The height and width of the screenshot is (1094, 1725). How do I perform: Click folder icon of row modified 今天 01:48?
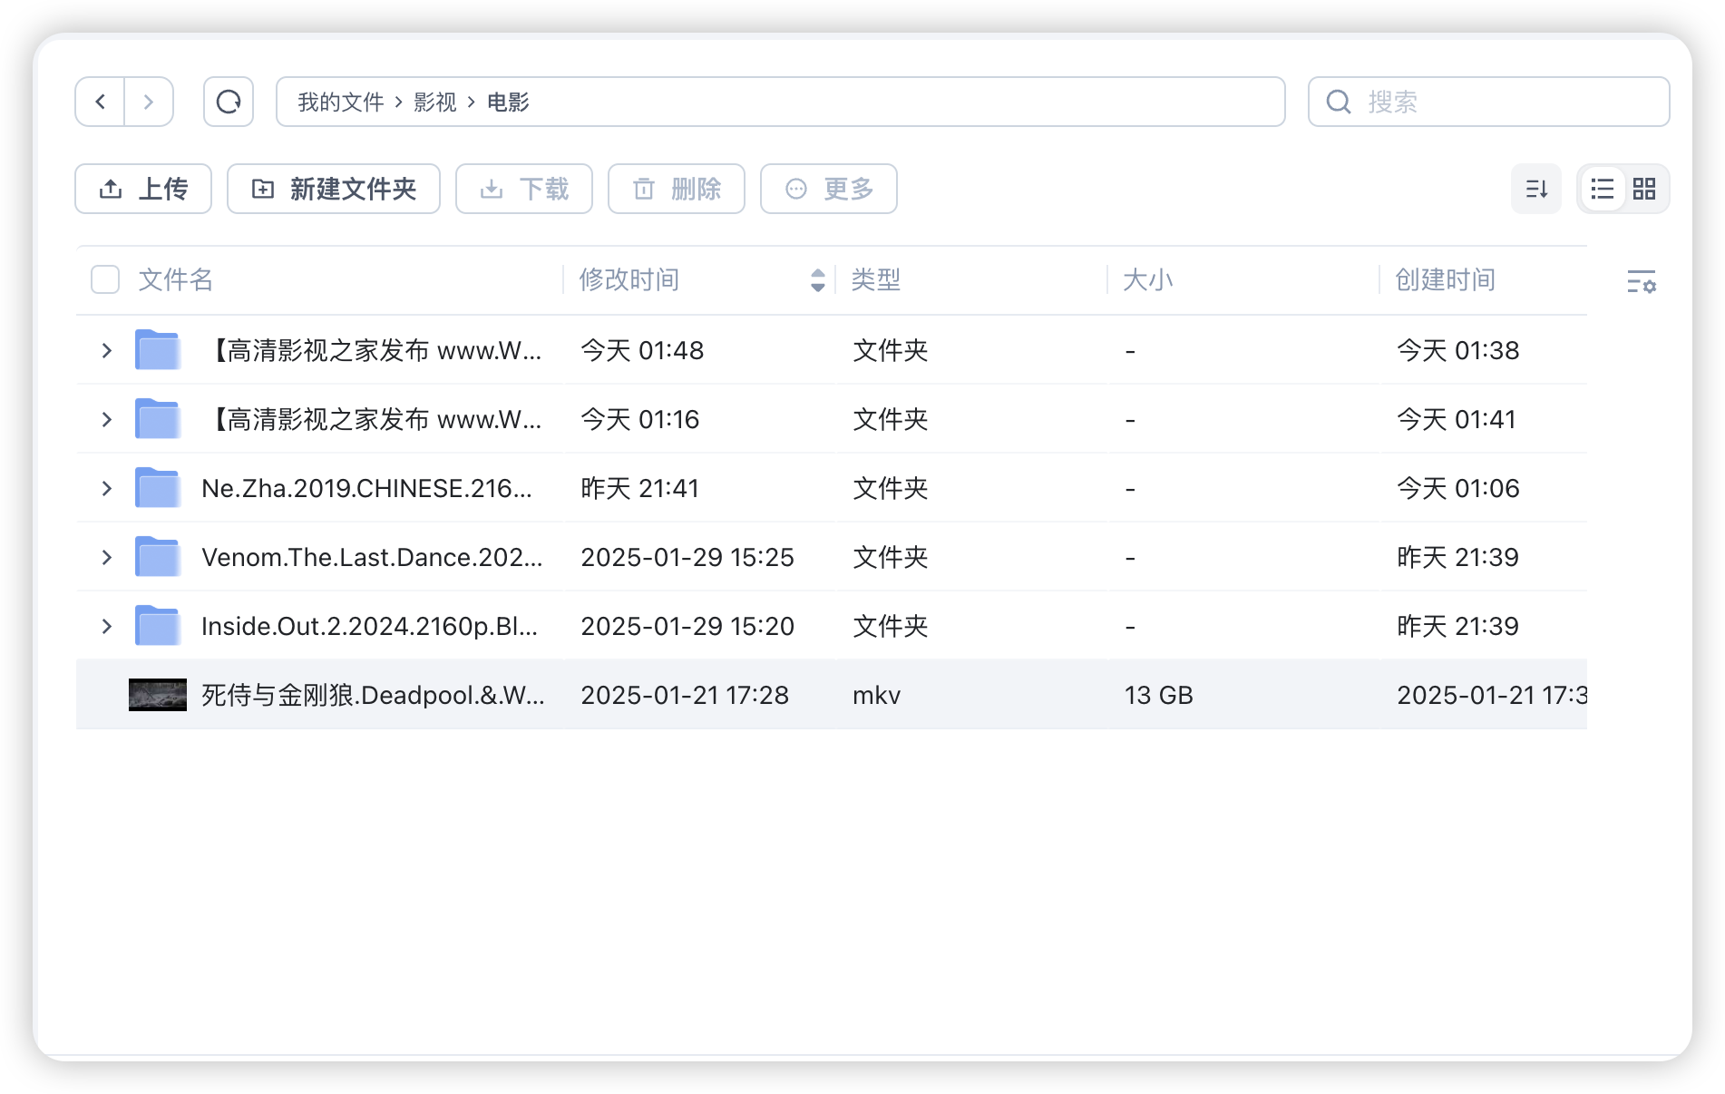158,350
